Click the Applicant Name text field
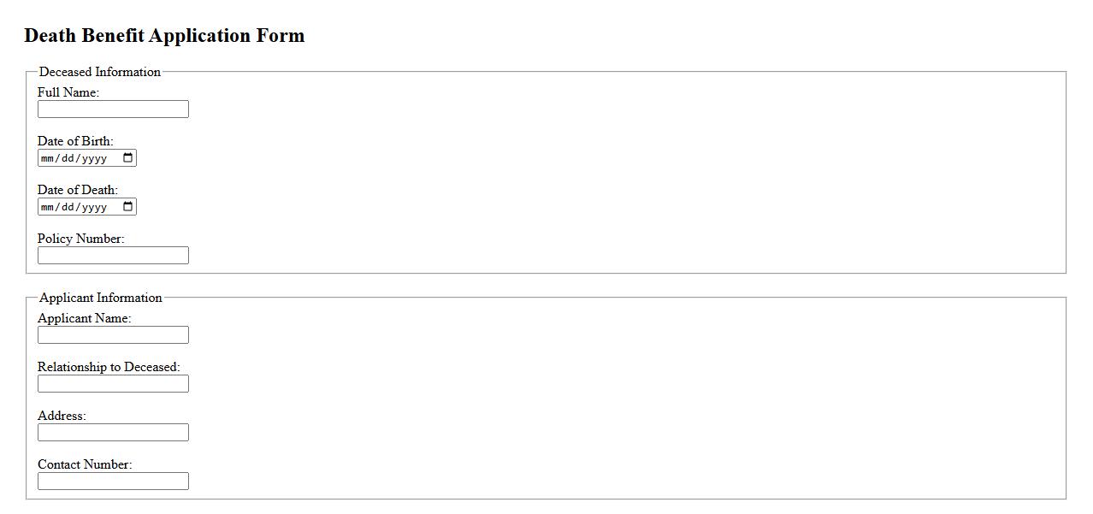The height and width of the screenshot is (514, 1093). click(x=113, y=335)
